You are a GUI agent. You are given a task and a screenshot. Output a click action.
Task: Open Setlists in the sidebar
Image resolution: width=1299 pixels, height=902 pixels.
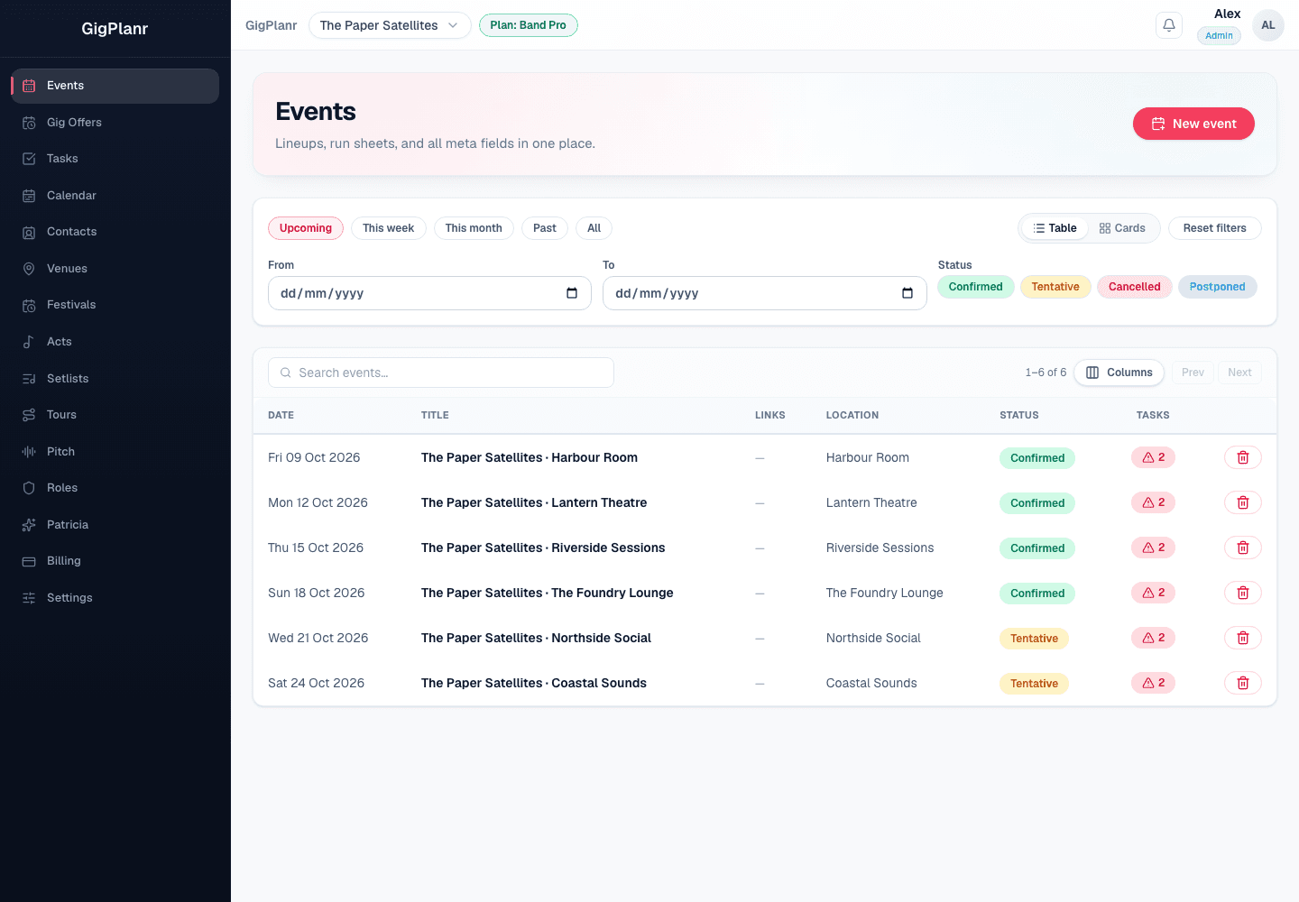115,379
